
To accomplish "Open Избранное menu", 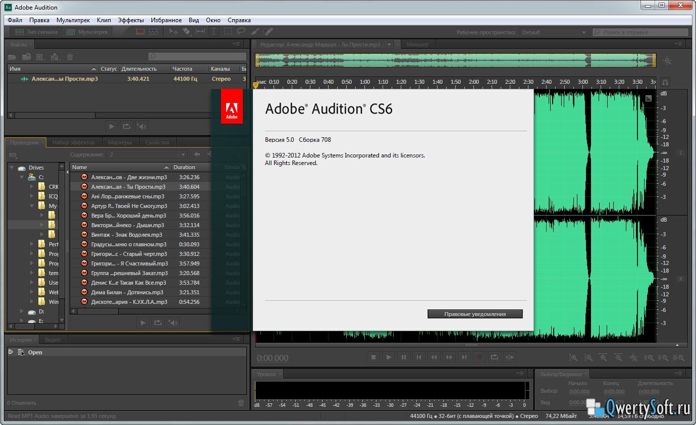I will [x=166, y=20].
